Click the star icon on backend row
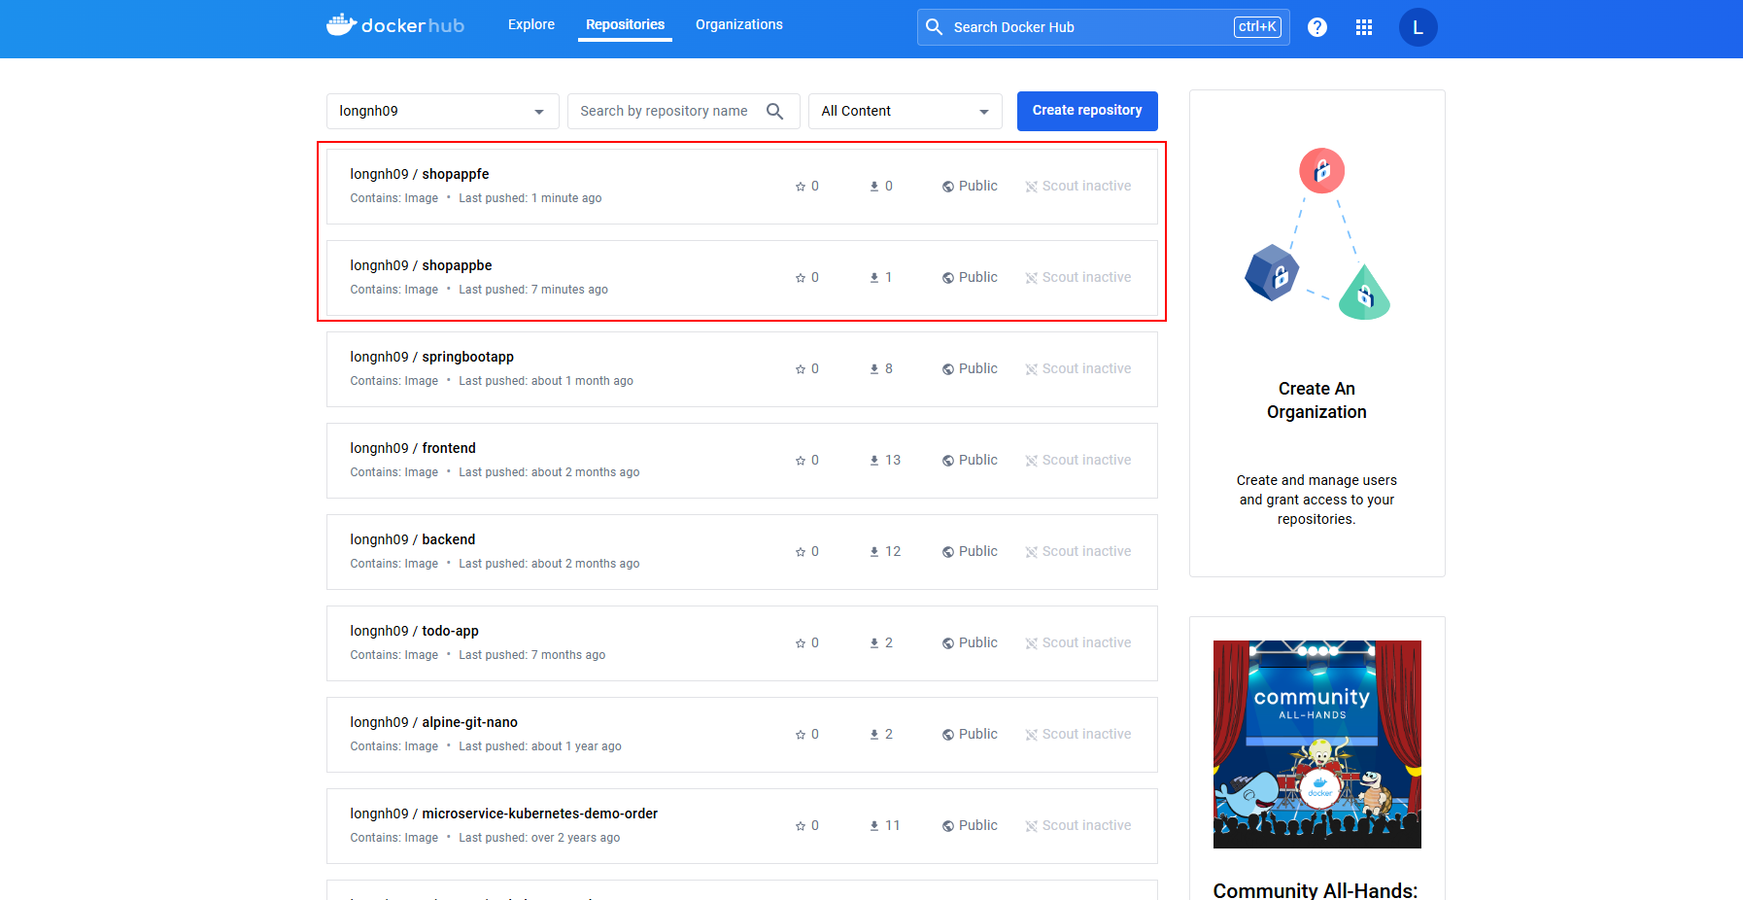Screen dimensions: 1743x900 click(x=801, y=552)
